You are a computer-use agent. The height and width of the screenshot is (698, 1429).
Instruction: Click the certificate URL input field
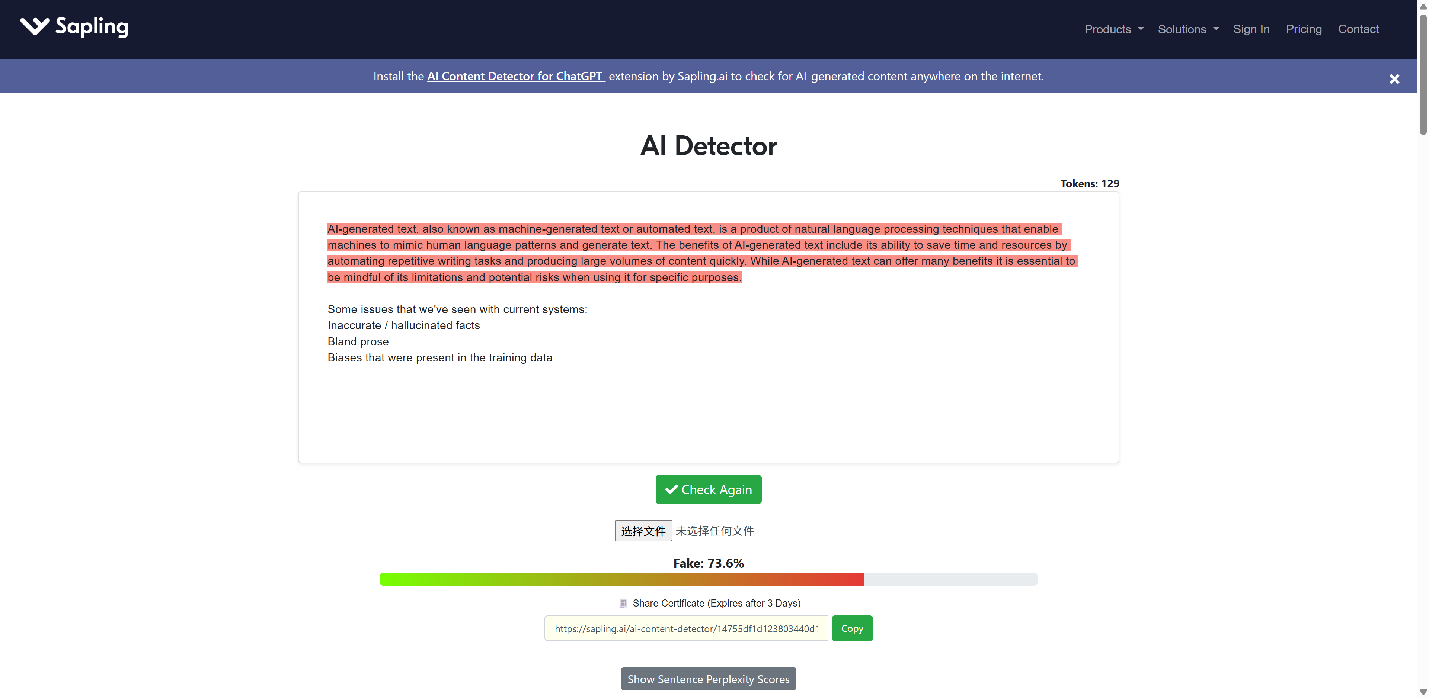pos(685,628)
